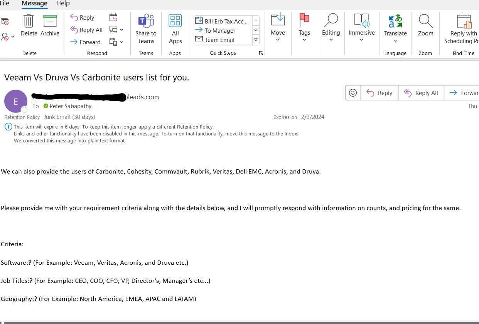Click the Junk Email (30 days) retention policy
The image size is (479, 324).
click(69, 117)
